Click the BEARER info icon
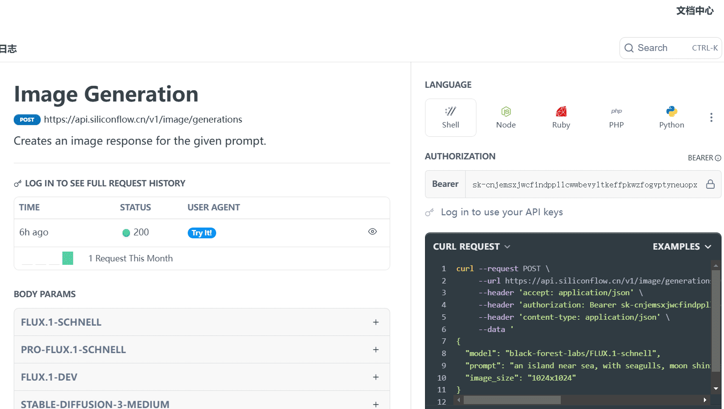 [x=718, y=158]
